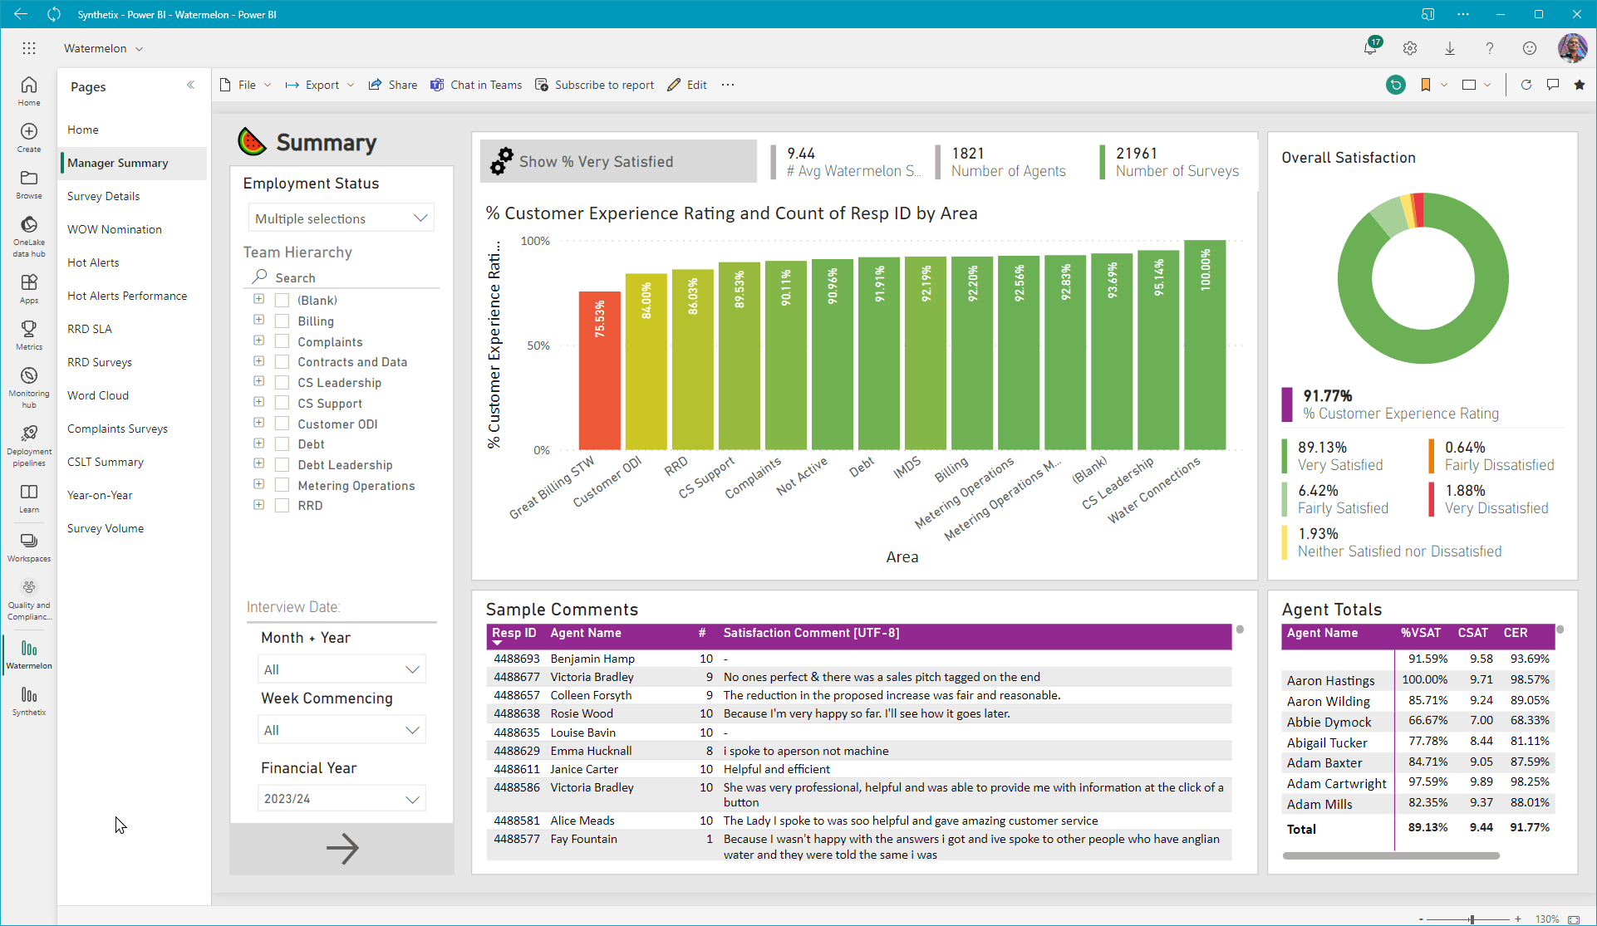Open the comments speech bubble icon

tap(1552, 85)
